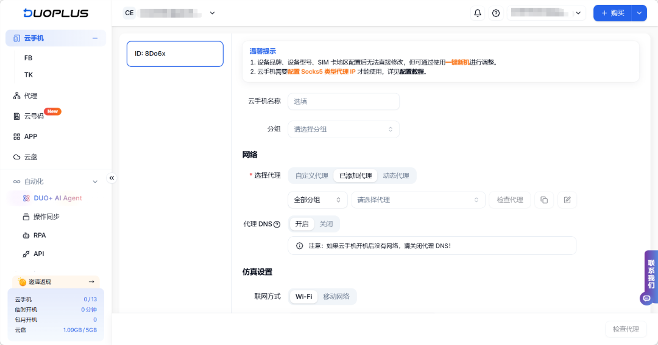Click the cloud drive icon in sidebar
658x345 pixels.
pyautogui.click(x=16, y=157)
